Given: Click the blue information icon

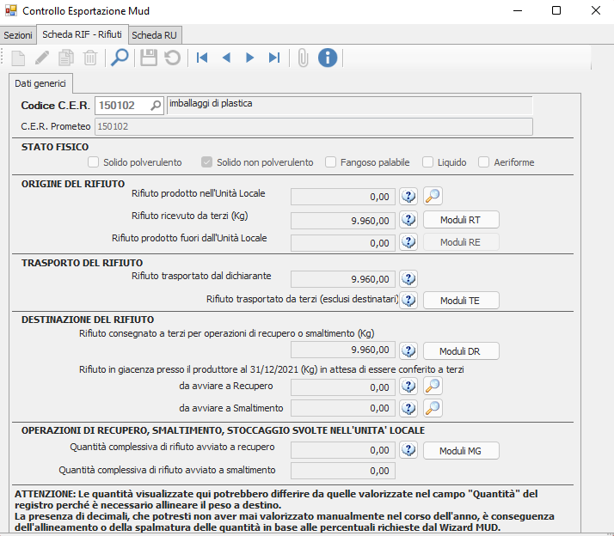Looking at the screenshot, I should click(328, 58).
